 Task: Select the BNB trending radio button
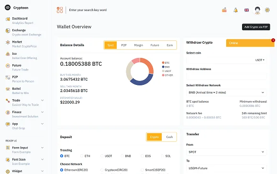(122, 156)
